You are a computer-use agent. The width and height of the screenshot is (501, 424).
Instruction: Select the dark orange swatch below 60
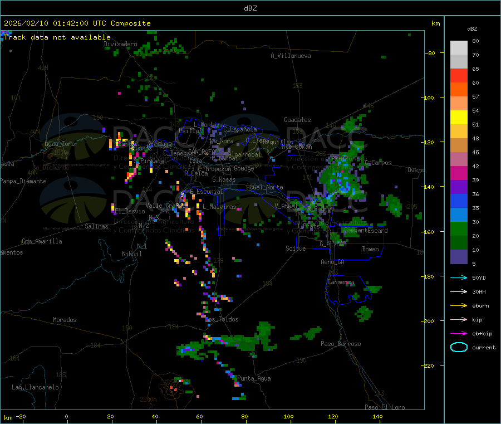pos(459,90)
